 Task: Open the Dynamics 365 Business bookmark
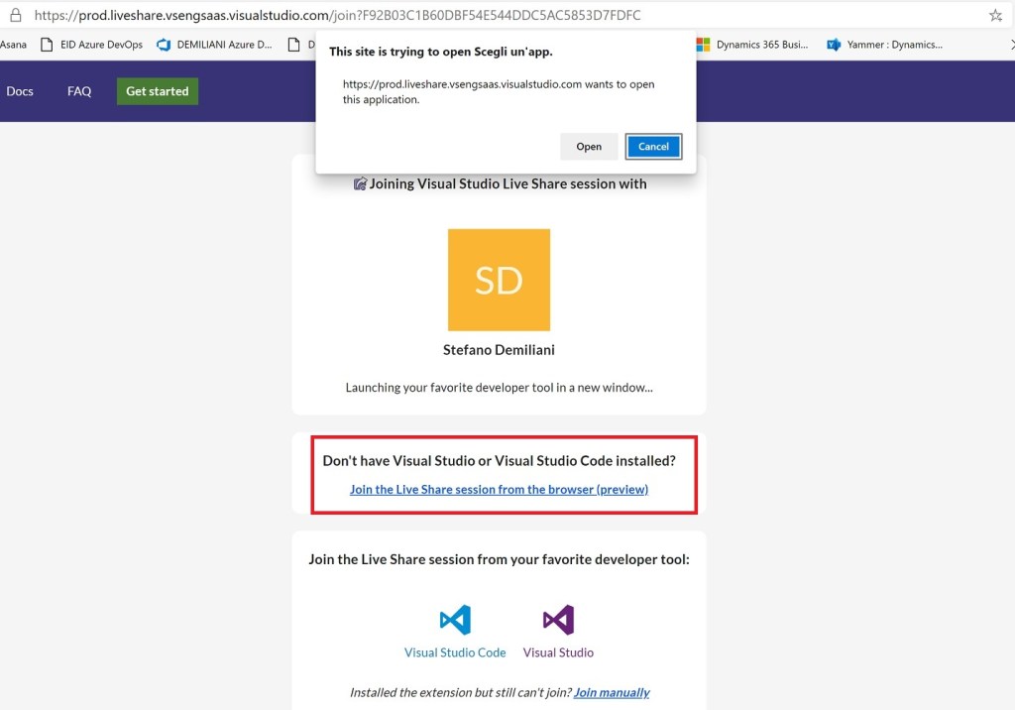(x=752, y=45)
